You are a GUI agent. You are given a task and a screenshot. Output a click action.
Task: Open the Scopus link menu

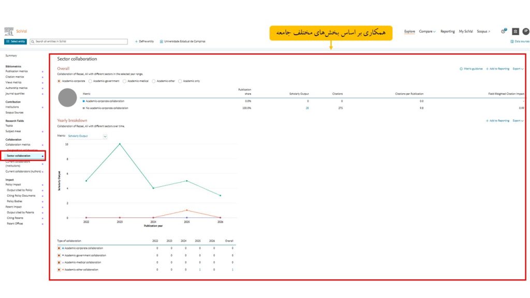(x=483, y=32)
